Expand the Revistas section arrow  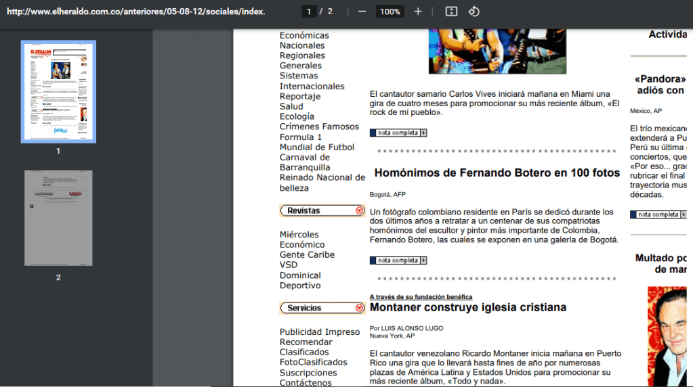360,211
